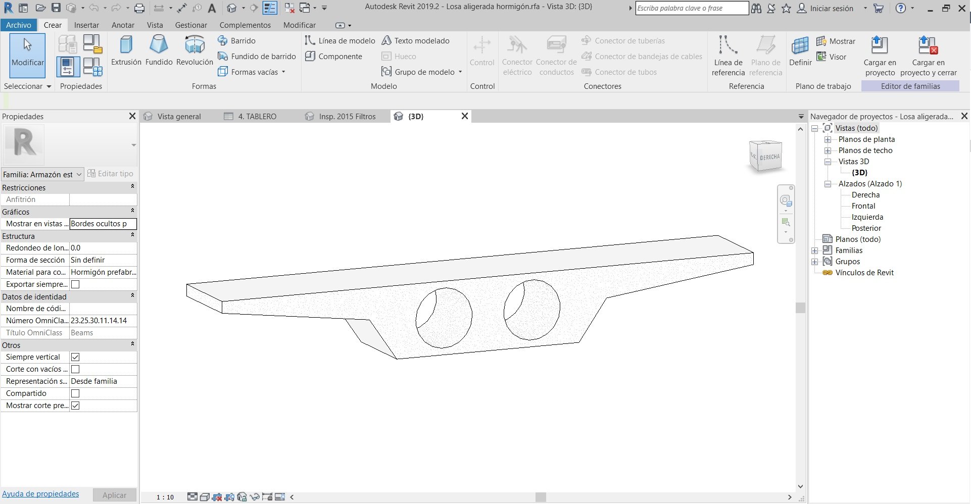Click the ViewCube DERECHA face
This screenshot has width=971, height=504.
769,157
